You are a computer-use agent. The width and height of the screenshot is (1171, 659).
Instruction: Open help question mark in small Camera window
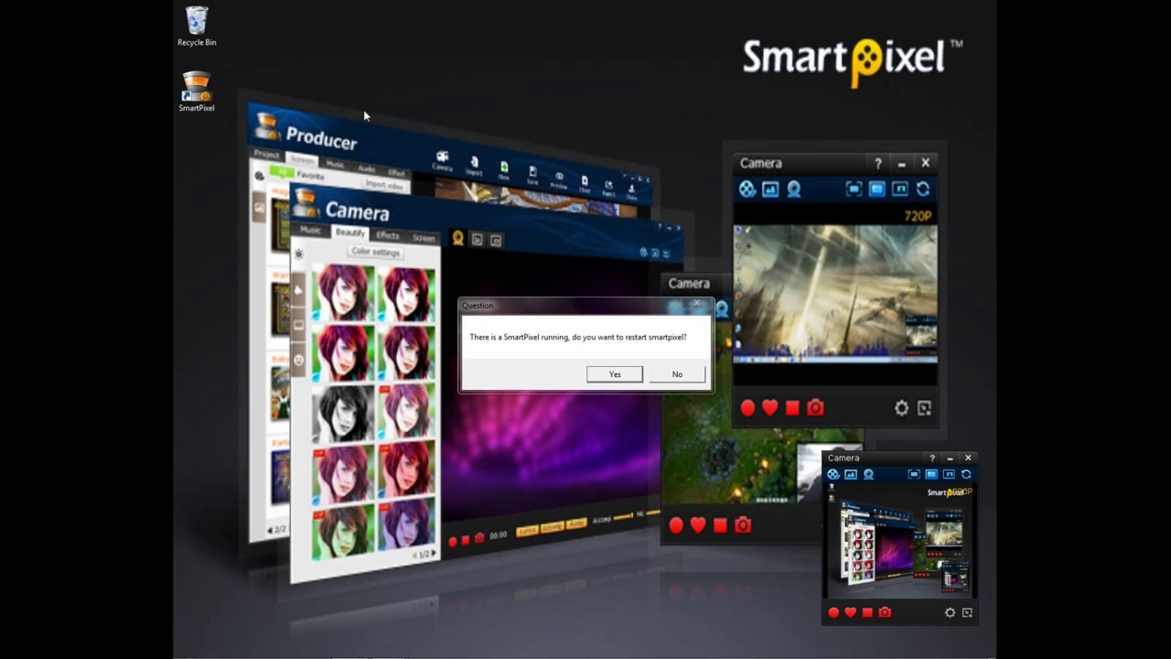point(932,458)
